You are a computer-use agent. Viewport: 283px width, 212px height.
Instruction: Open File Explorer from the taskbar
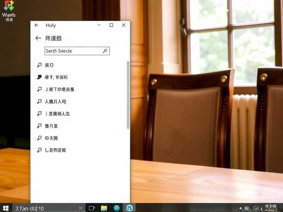(104, 208)
